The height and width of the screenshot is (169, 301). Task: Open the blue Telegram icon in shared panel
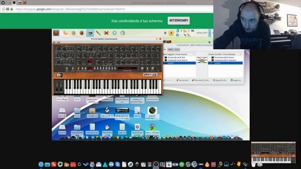[115, 33]
